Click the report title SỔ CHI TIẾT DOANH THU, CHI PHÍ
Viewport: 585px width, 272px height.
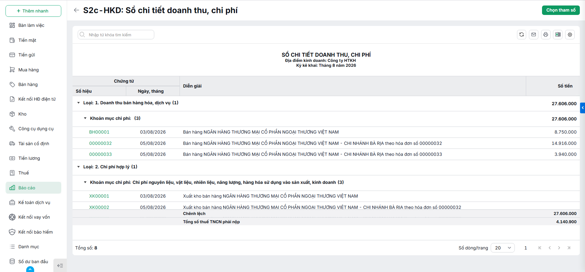click(x=326, y=55)
